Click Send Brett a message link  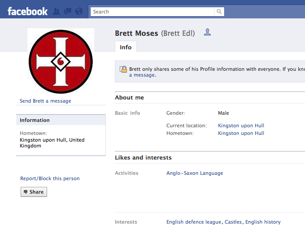(45, 101)
